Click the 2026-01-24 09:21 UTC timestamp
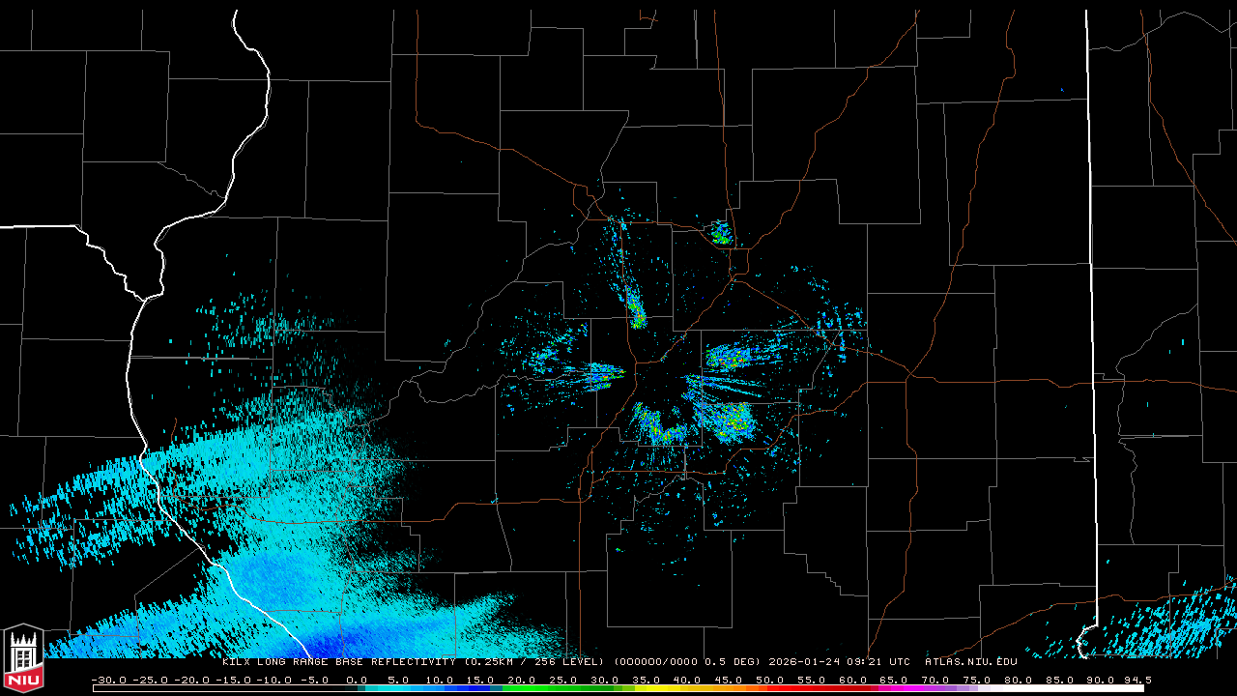1237x696 pixels. coord(839,662)
